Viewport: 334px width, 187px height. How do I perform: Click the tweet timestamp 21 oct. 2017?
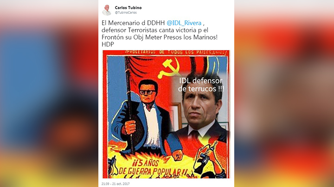[x=116, y=184]
